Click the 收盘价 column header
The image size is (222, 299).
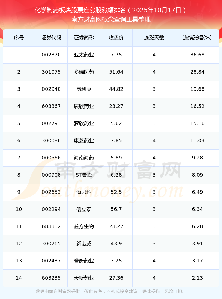click(116, 38)
